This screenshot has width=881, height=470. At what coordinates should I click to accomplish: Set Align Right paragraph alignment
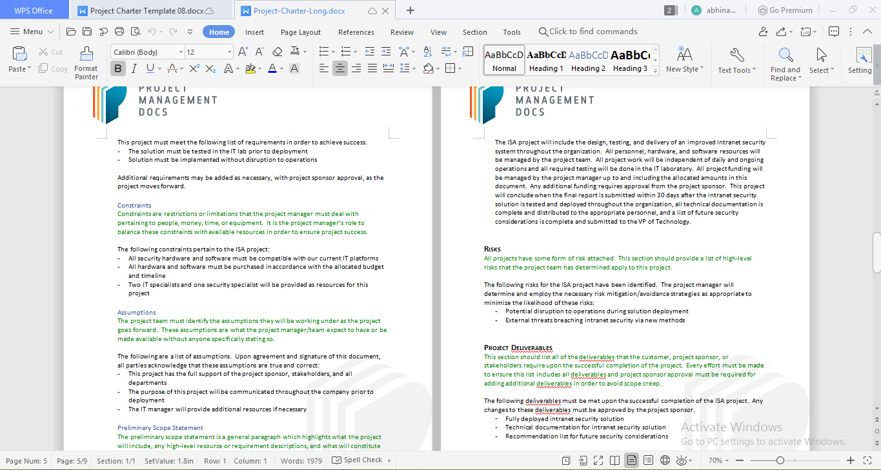point(356,68)
